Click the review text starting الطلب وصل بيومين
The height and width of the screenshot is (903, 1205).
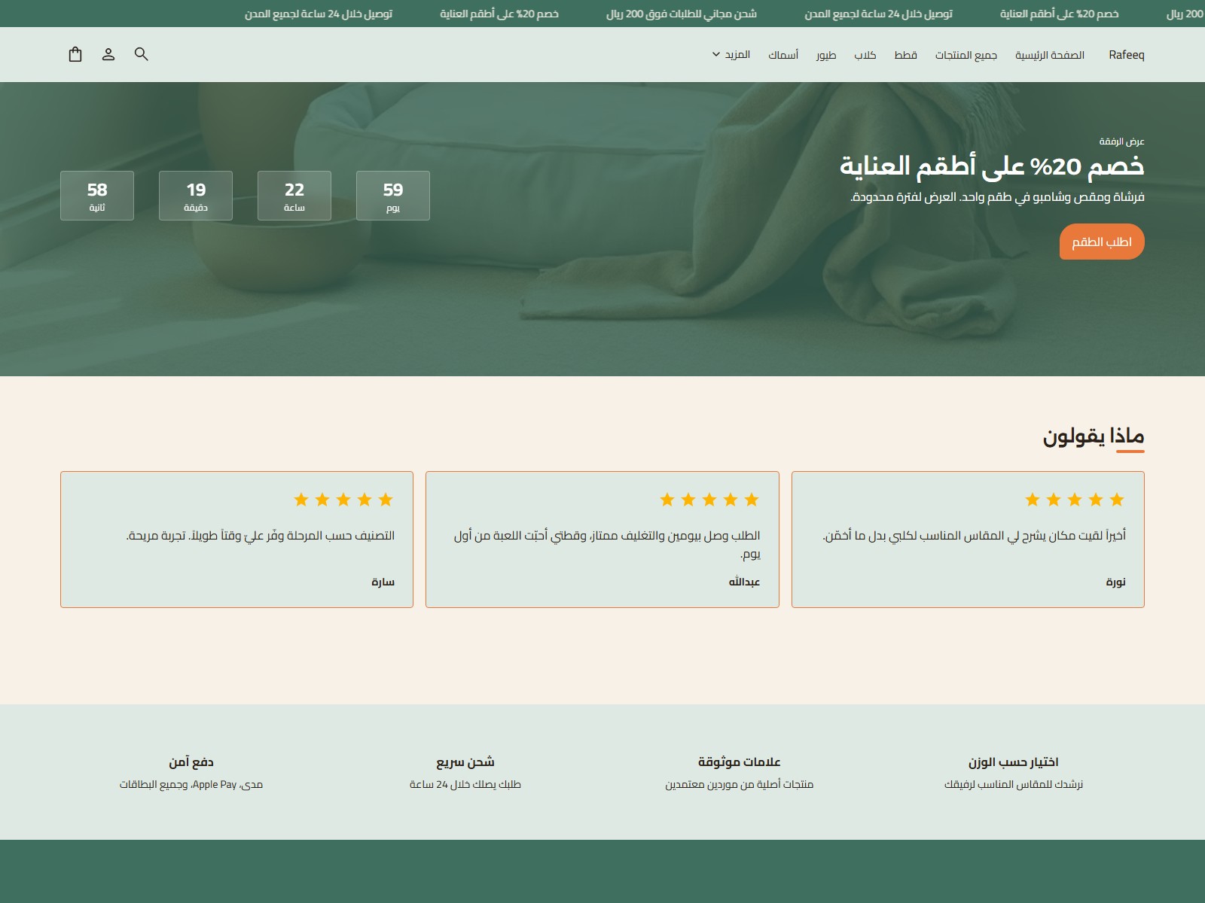[607, 545]
